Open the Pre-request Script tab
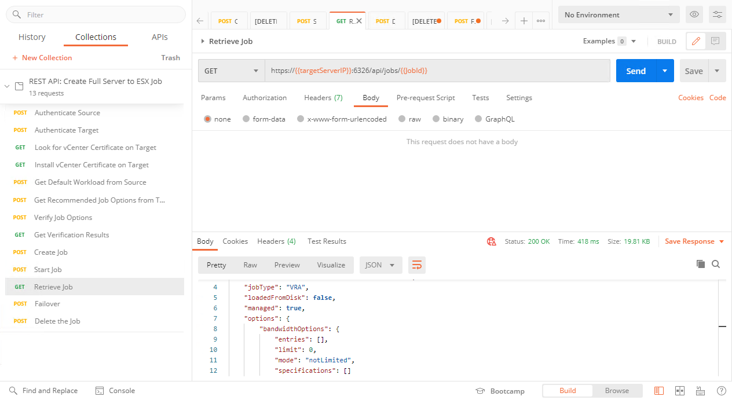 pos(426,98)
